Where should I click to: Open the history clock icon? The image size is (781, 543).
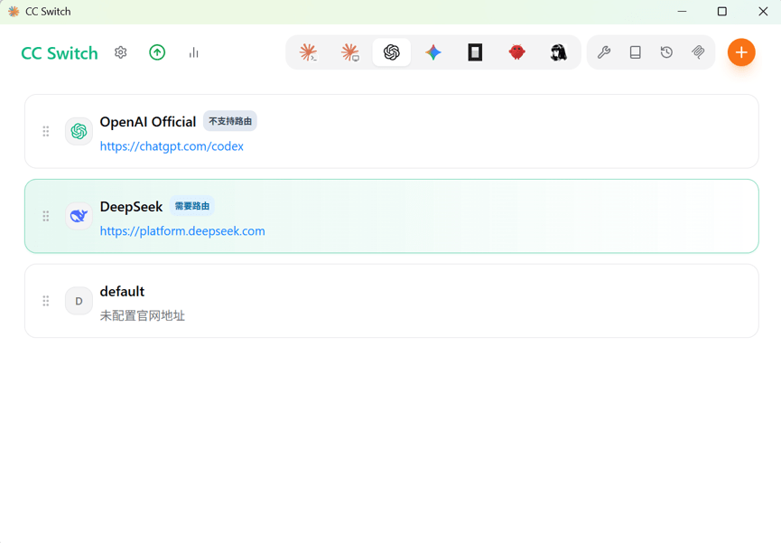[667, 52]
